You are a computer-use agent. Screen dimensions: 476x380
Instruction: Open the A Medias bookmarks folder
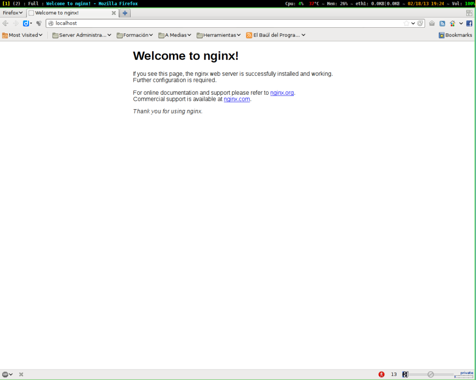click(175, 35)
